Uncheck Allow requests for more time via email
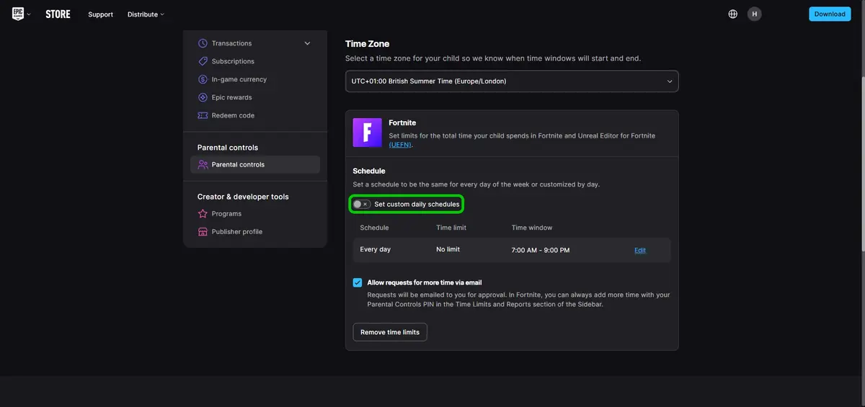This screenshot has height=407, width=865. (x=358, y=282)
